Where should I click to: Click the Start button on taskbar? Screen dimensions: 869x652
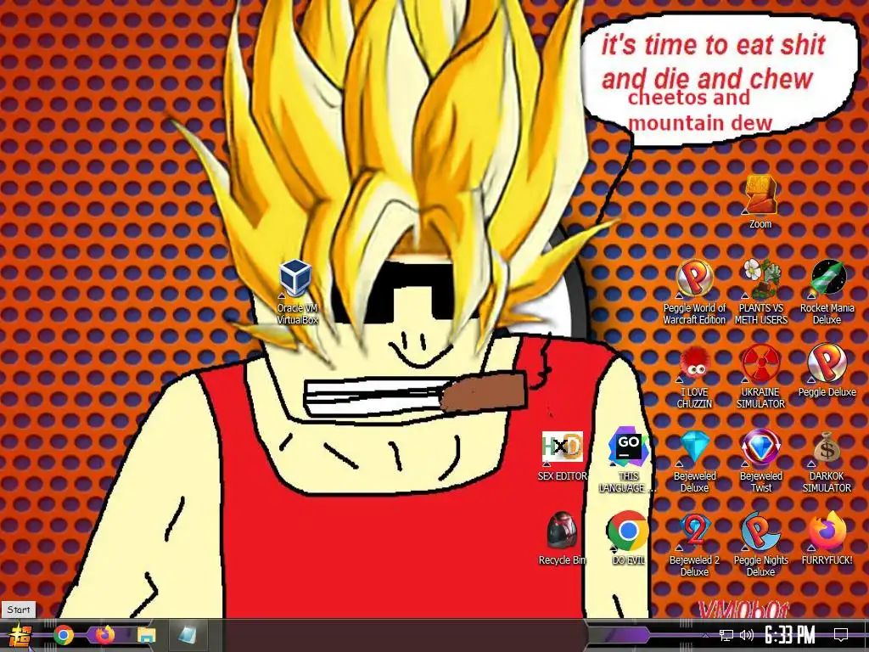tap(20, 635)
